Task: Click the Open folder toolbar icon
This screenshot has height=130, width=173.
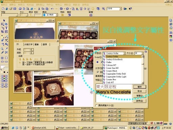Action: click(x=11, y=9)
